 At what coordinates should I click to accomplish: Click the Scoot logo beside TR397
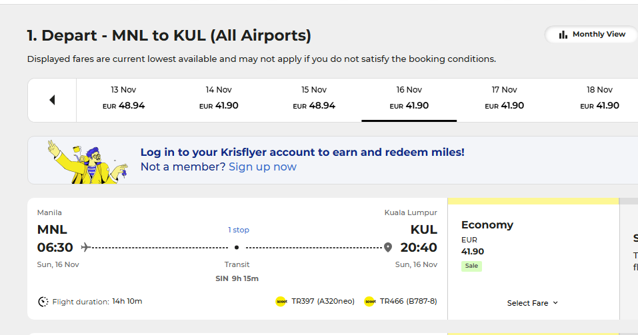[281, 302]
